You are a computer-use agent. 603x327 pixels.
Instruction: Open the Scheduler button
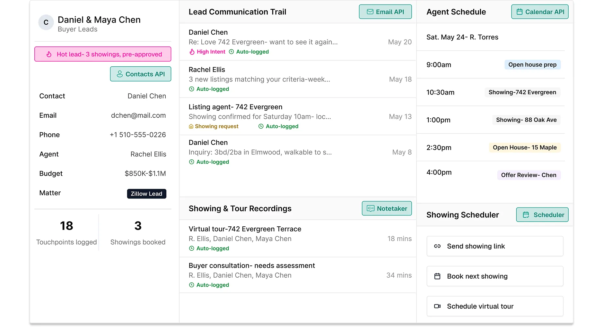coord(542,215)
